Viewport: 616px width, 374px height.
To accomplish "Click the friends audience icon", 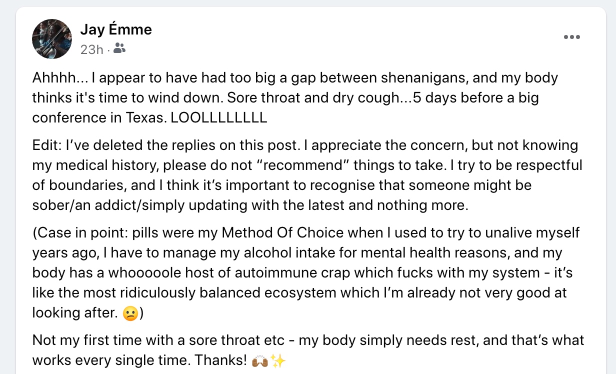I will 119,48.
